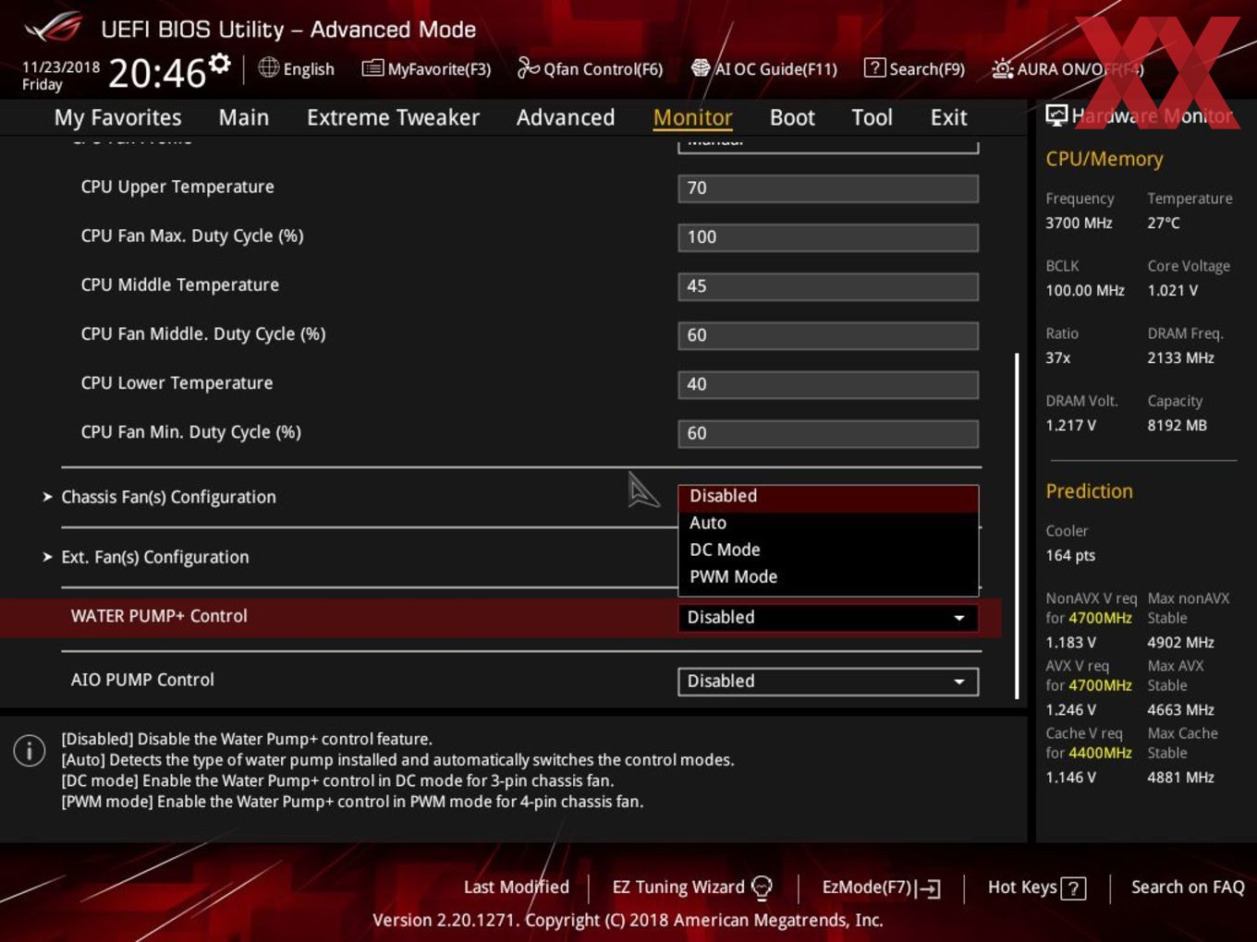The height and width of the screenshot is (942, 1257).
Task: Edit CPU Fan Middle. Duty Cycle field
Action: coord(828,335)
